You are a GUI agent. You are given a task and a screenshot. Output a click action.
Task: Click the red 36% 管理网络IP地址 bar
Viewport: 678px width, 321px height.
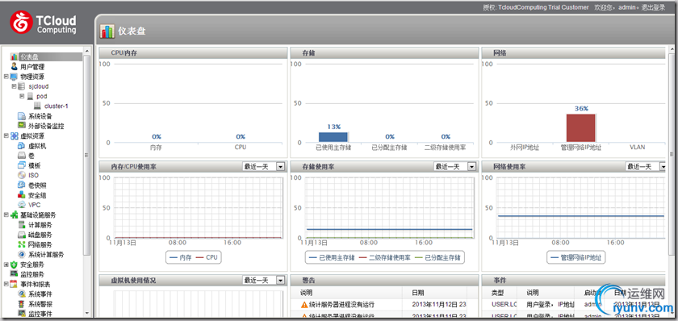[x=580, y=128]
